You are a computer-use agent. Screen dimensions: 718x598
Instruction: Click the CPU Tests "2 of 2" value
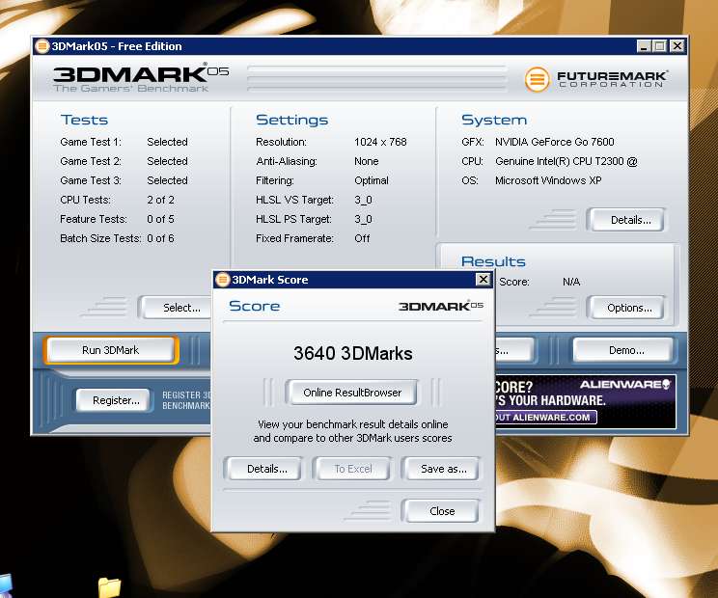160,200
